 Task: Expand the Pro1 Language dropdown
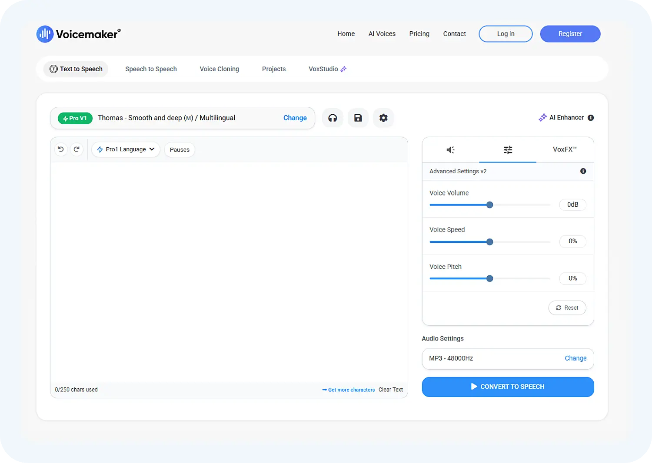[x=126, y=149]
